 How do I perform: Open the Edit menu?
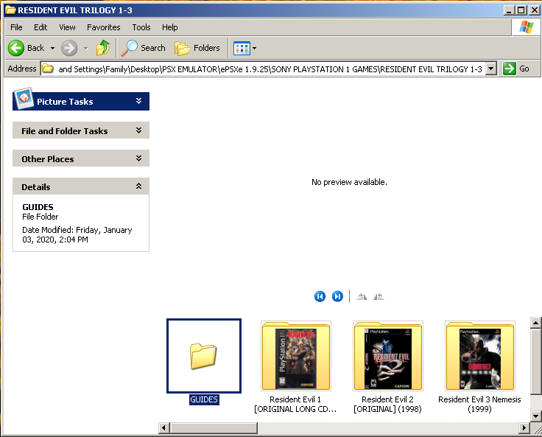[41, 27]
